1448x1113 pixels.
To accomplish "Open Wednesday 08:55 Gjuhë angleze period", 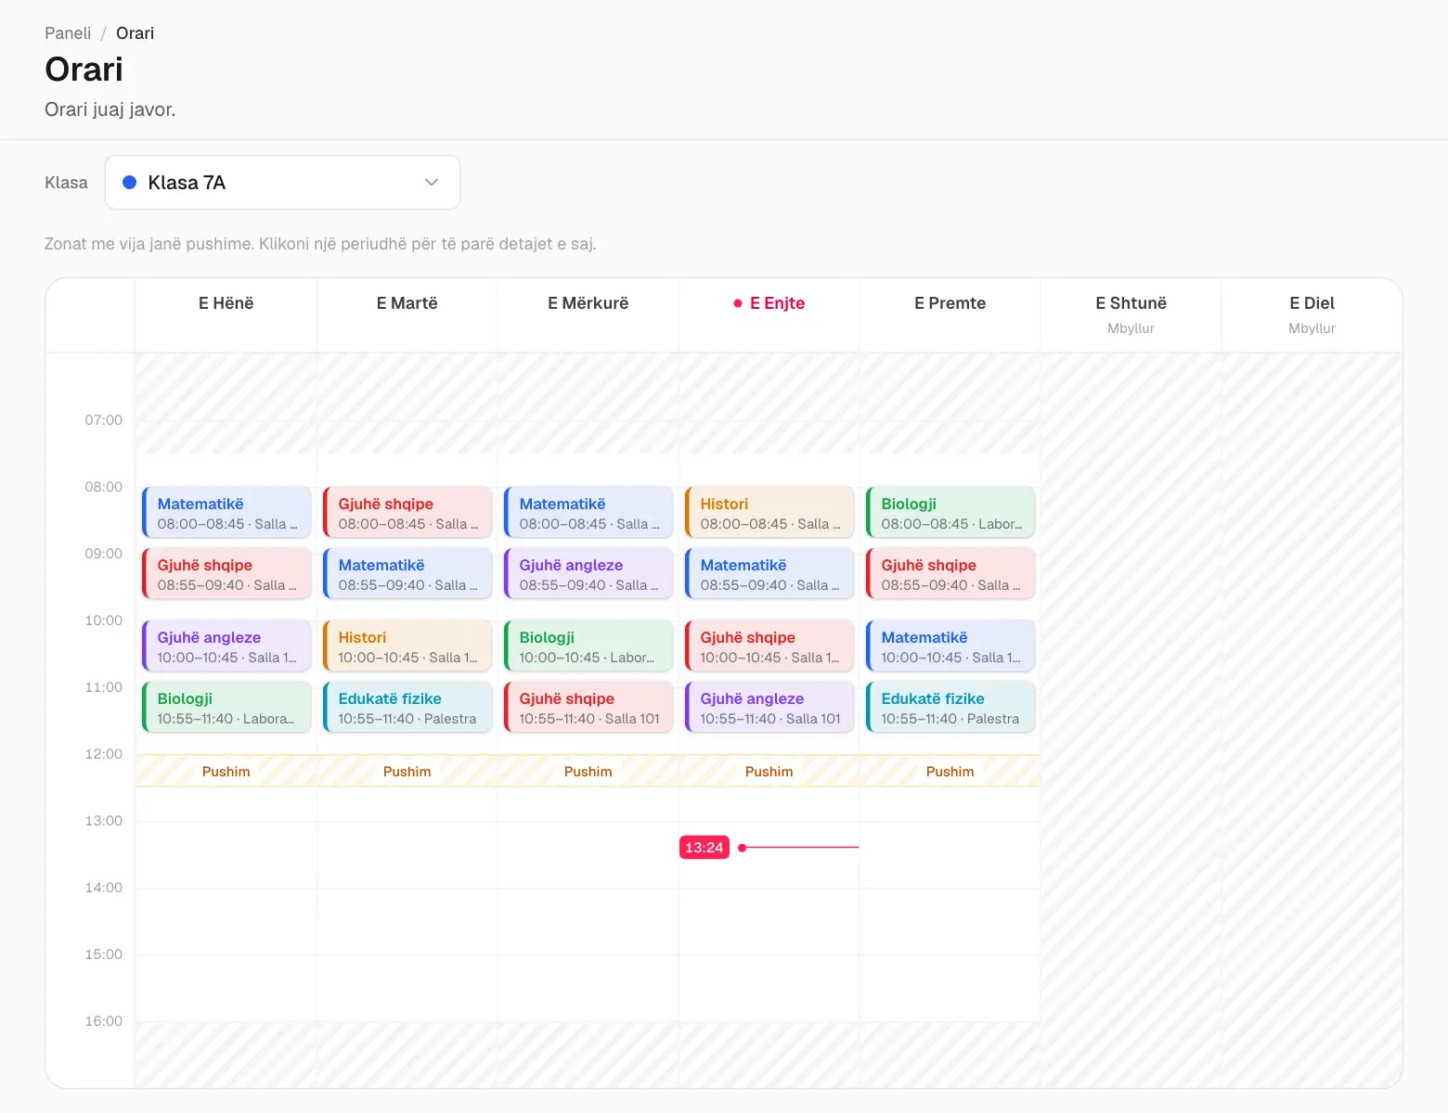I will coord(588,574).
